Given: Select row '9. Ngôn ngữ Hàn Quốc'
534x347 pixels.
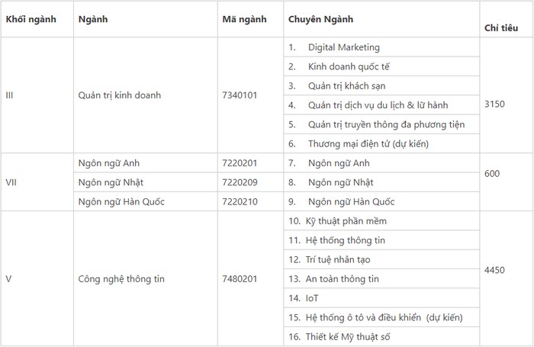Looking at the screenshot, I should [x=381, y=202].
